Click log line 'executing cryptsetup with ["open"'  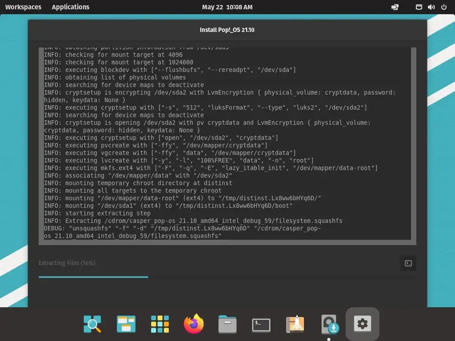click(x=161, y=138)
